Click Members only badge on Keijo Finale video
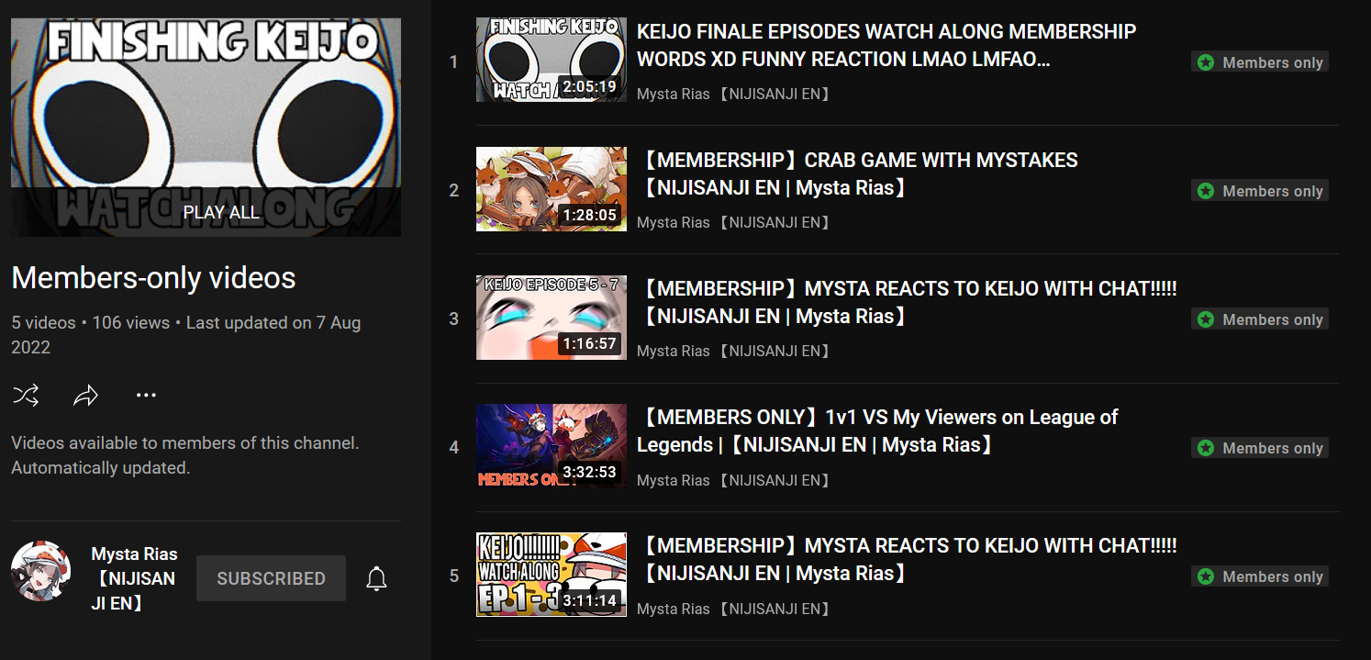 pos(1260,62)
